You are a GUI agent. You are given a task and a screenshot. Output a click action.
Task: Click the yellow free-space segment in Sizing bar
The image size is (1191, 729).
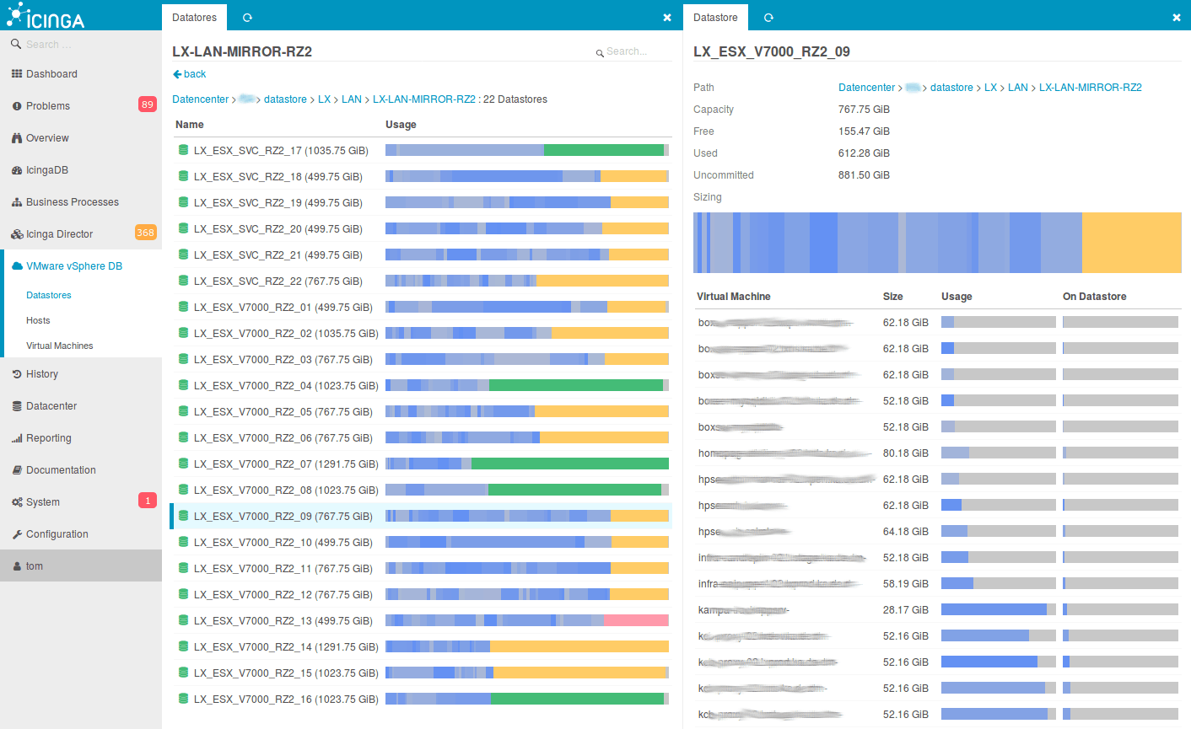click(x=1131, y=243)
